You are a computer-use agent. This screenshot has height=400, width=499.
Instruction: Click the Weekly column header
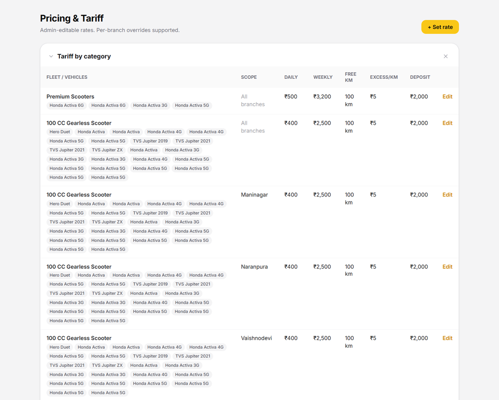pyautogui.click(x=323, y=77)
